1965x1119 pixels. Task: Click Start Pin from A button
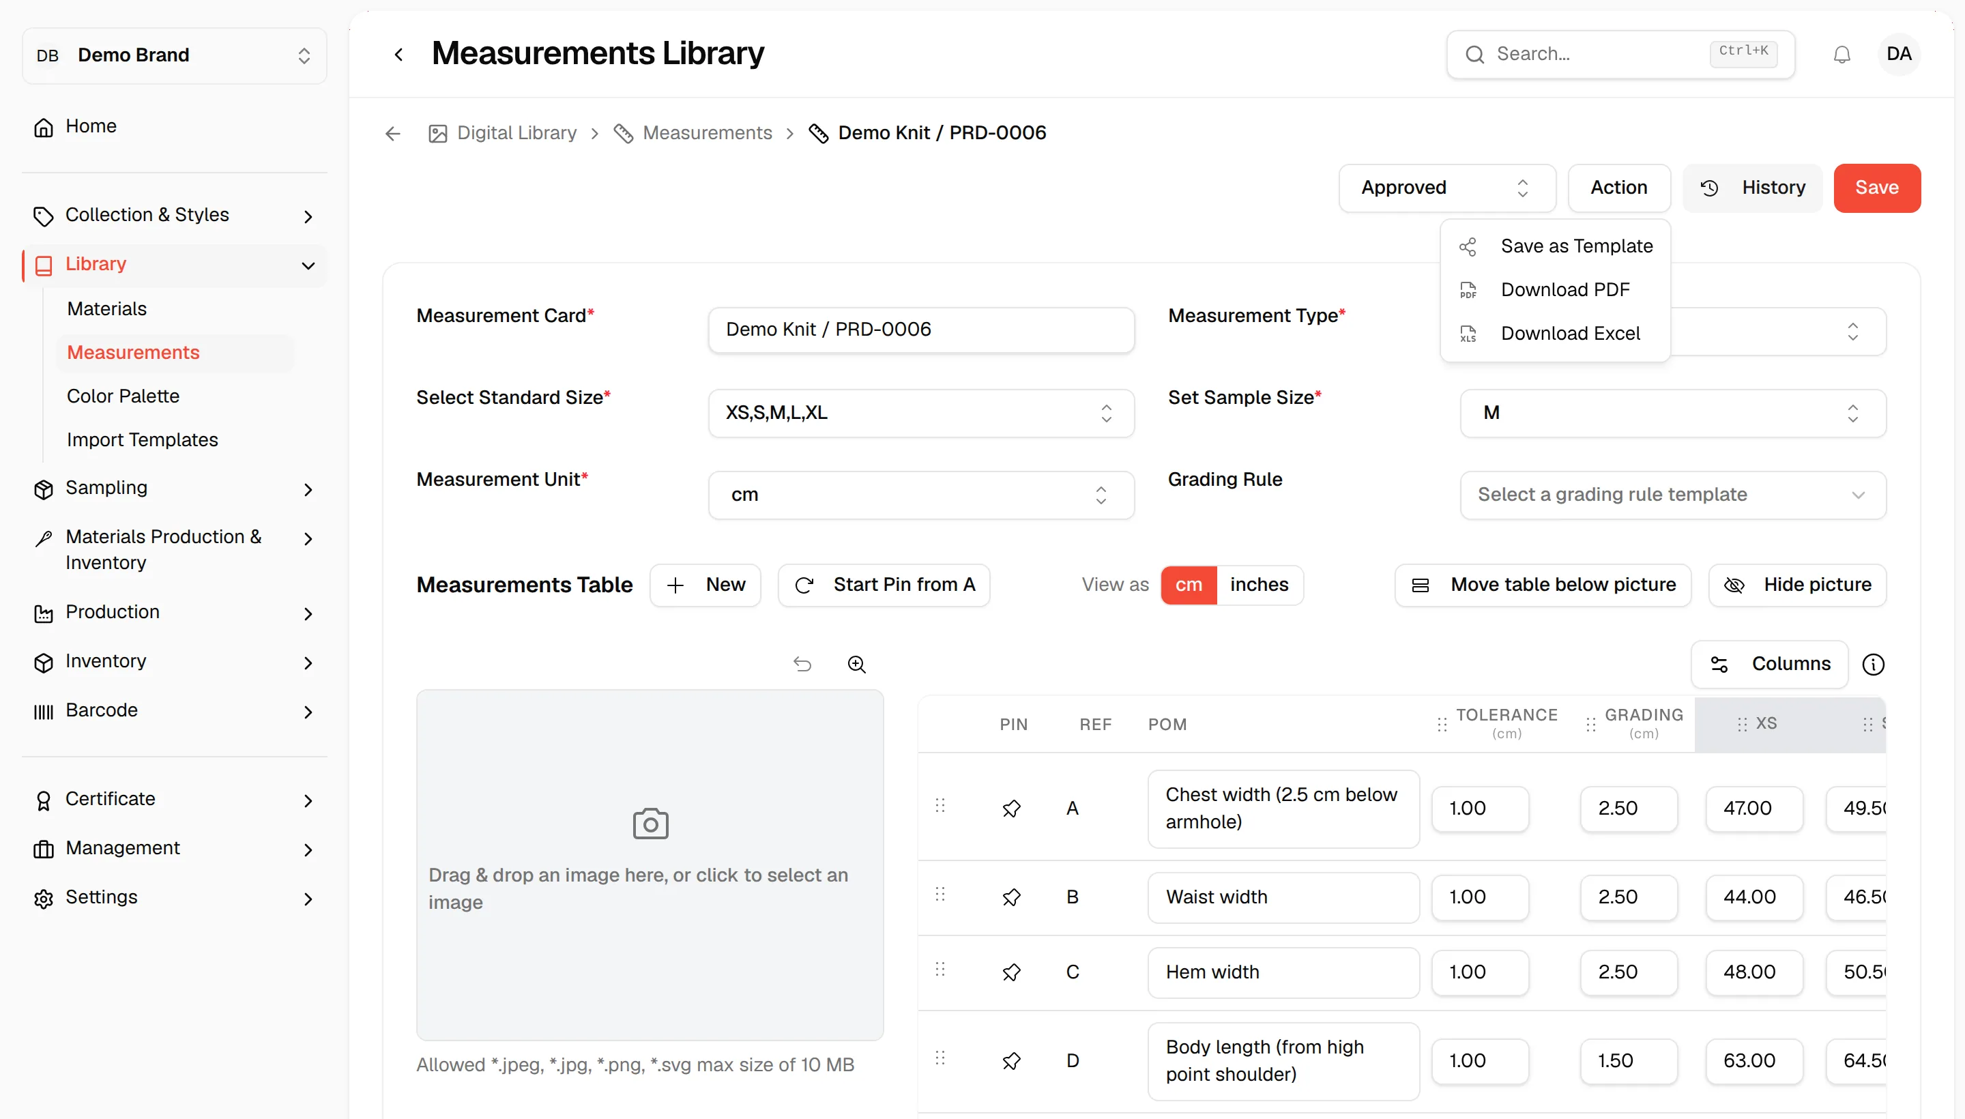(883, 585)
